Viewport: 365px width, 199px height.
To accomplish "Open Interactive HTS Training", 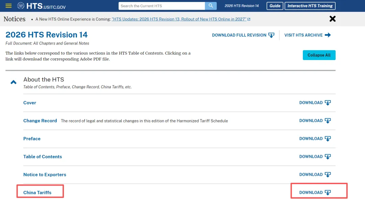I will point(310,6).
